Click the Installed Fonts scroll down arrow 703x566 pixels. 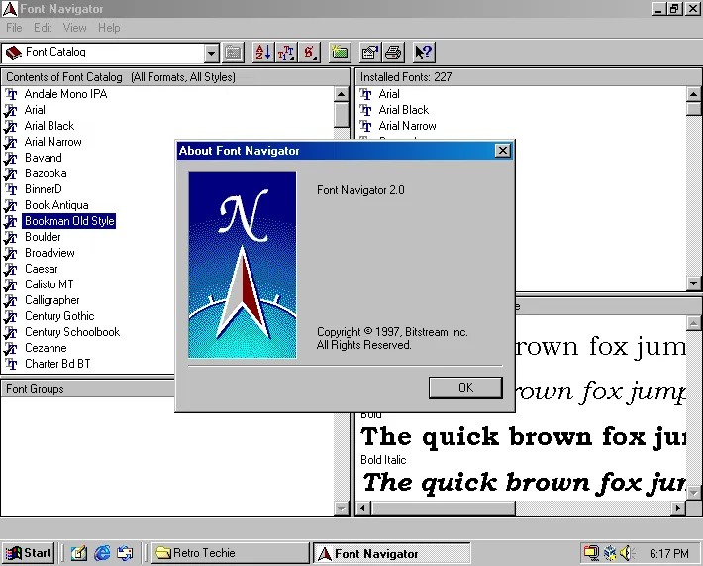point(693,283)
